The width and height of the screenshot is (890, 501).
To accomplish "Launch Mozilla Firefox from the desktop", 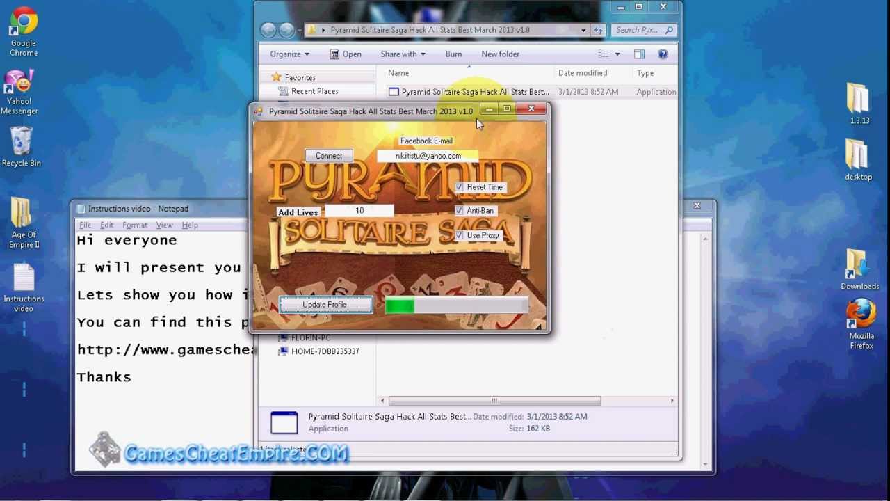I will click(x=861, y=324).
